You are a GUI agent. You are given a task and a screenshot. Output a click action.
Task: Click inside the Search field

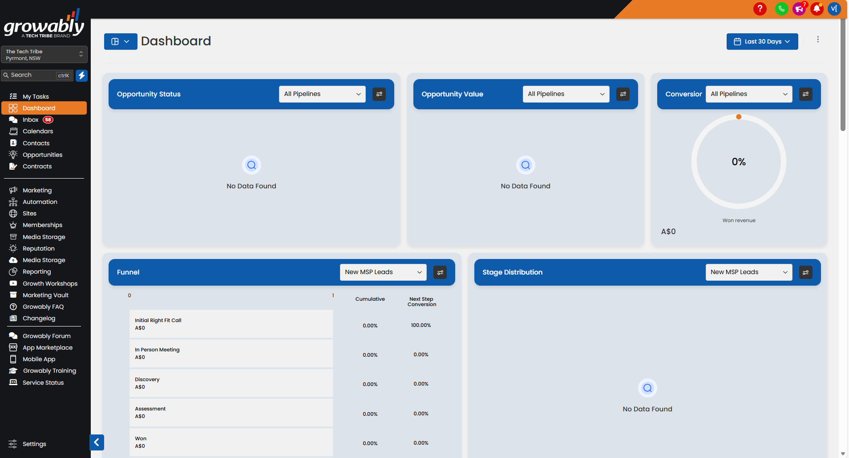pos(31,75)
